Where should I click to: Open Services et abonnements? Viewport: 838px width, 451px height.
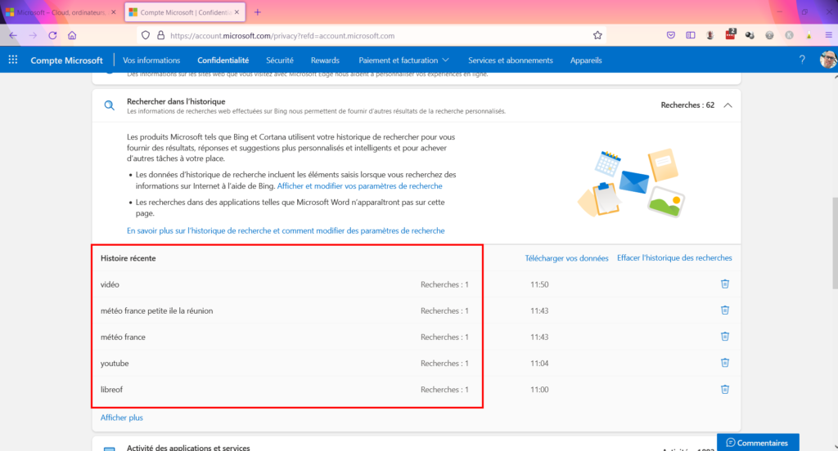click(511, 60)
